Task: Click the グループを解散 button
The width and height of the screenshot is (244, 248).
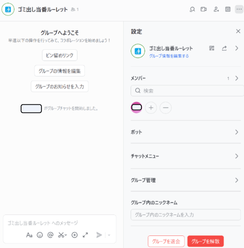Action: pyautogui.click(x=205, y=241)
